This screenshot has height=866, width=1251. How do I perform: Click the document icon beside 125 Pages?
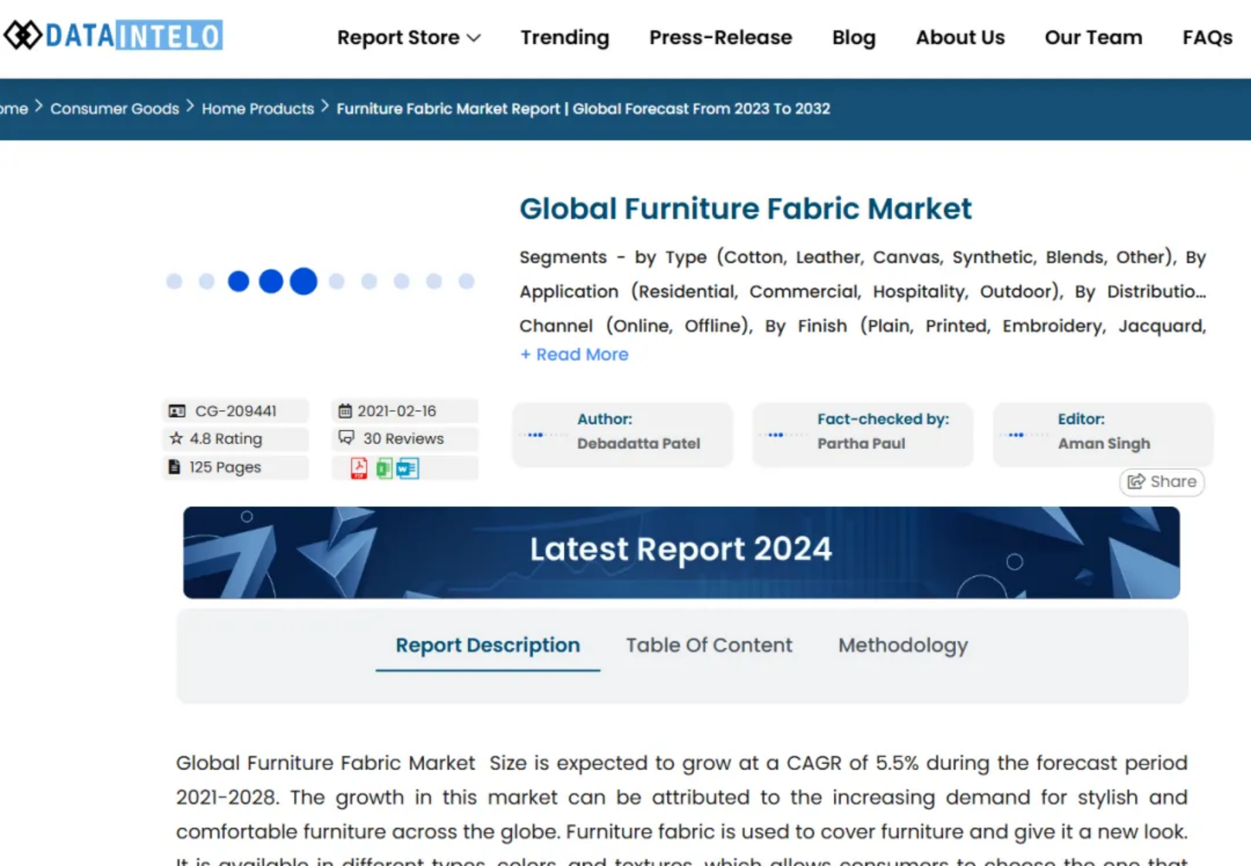(175, 467)
